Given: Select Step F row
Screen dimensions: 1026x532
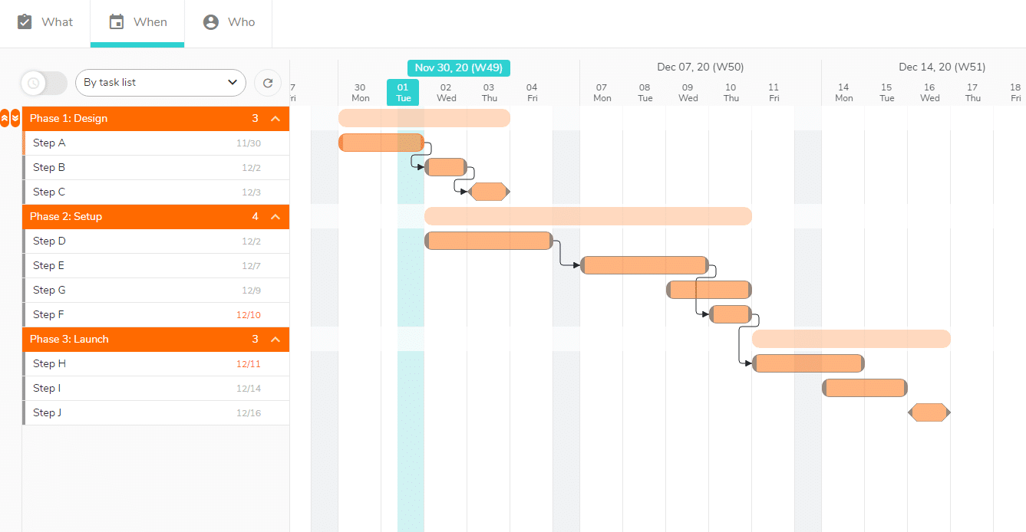Looking at the screenshot, I should (156, 315).
